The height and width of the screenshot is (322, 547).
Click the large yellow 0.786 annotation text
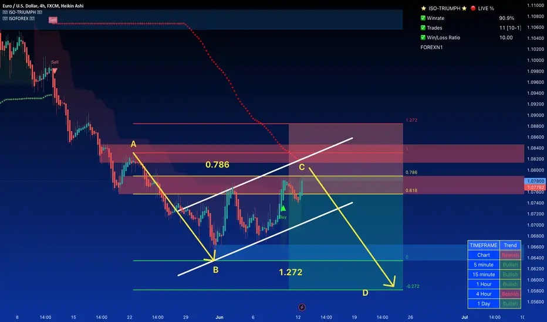(217, 165)
